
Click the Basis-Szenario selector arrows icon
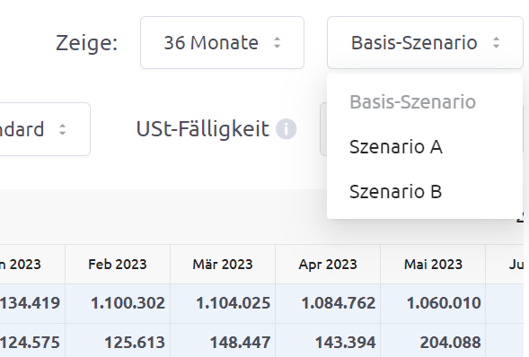tap(496, 43)
